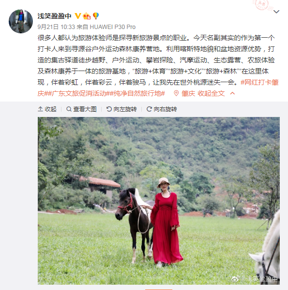The image size is (288, 290).
Task: Open the 肇庆 location link
Action: pos(188,93)
